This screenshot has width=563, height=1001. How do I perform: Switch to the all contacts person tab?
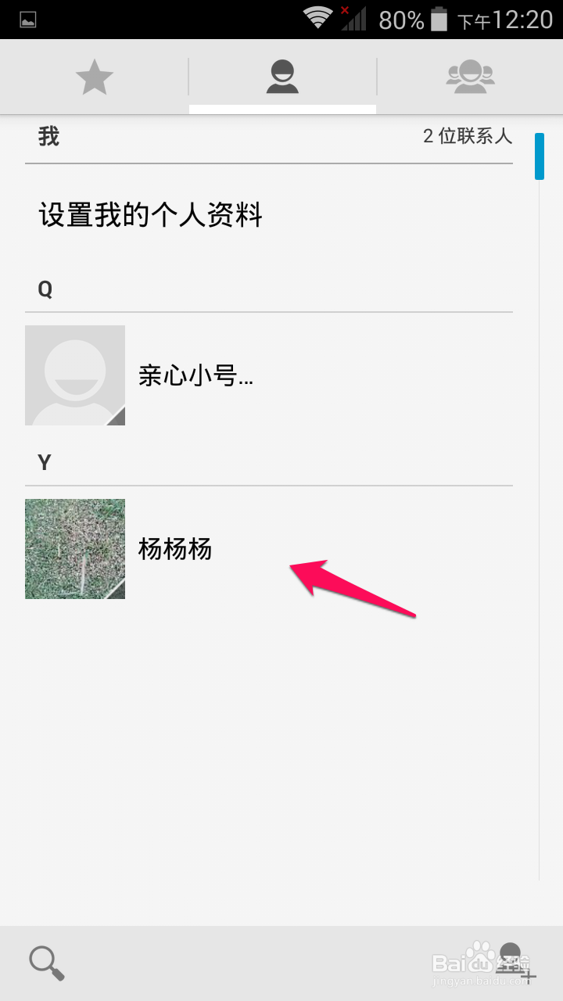pyautogui.click(x=282, y=77)
